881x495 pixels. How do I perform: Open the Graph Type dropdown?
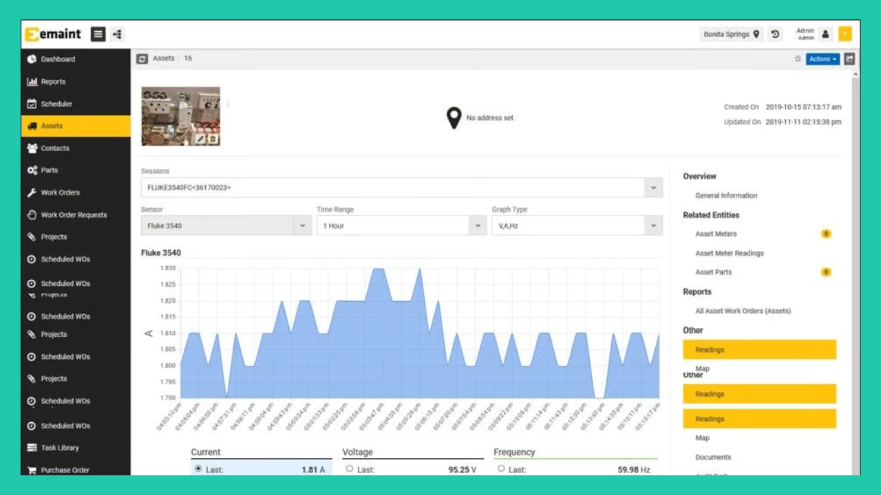(653, 225)
